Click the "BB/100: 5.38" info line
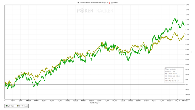Viewport: 195px width, 110px height. coord(169,78)
